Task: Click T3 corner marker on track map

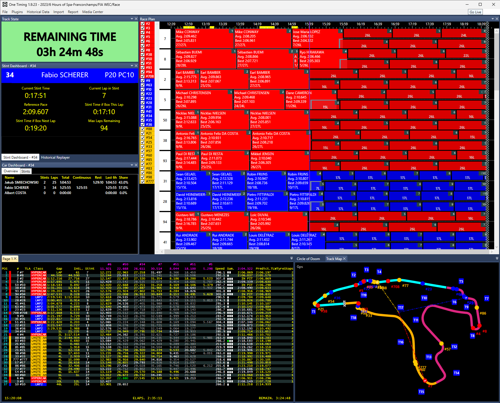Action: (x=366, y=270)
